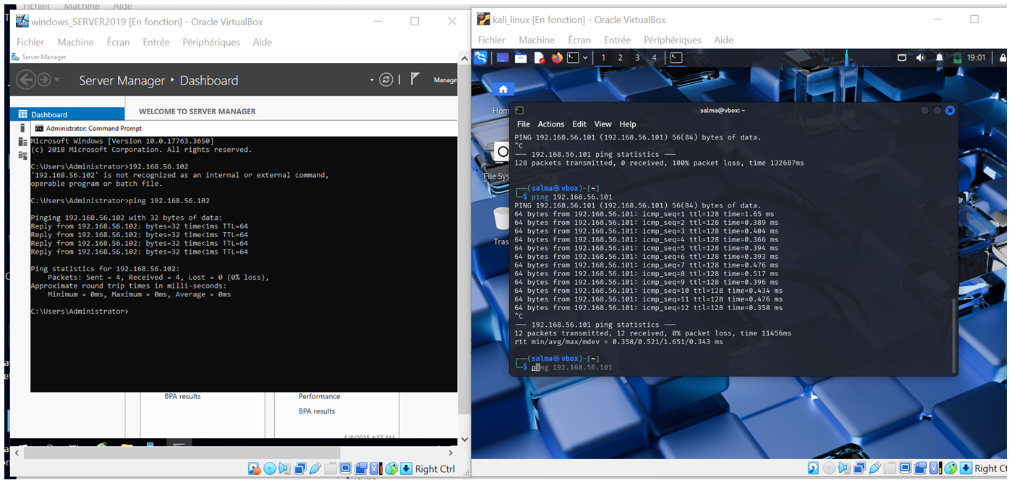Viewport: 1009px width, 488px height.
Task: Open the Kali dragon applications menu
Action: (480, 58)
